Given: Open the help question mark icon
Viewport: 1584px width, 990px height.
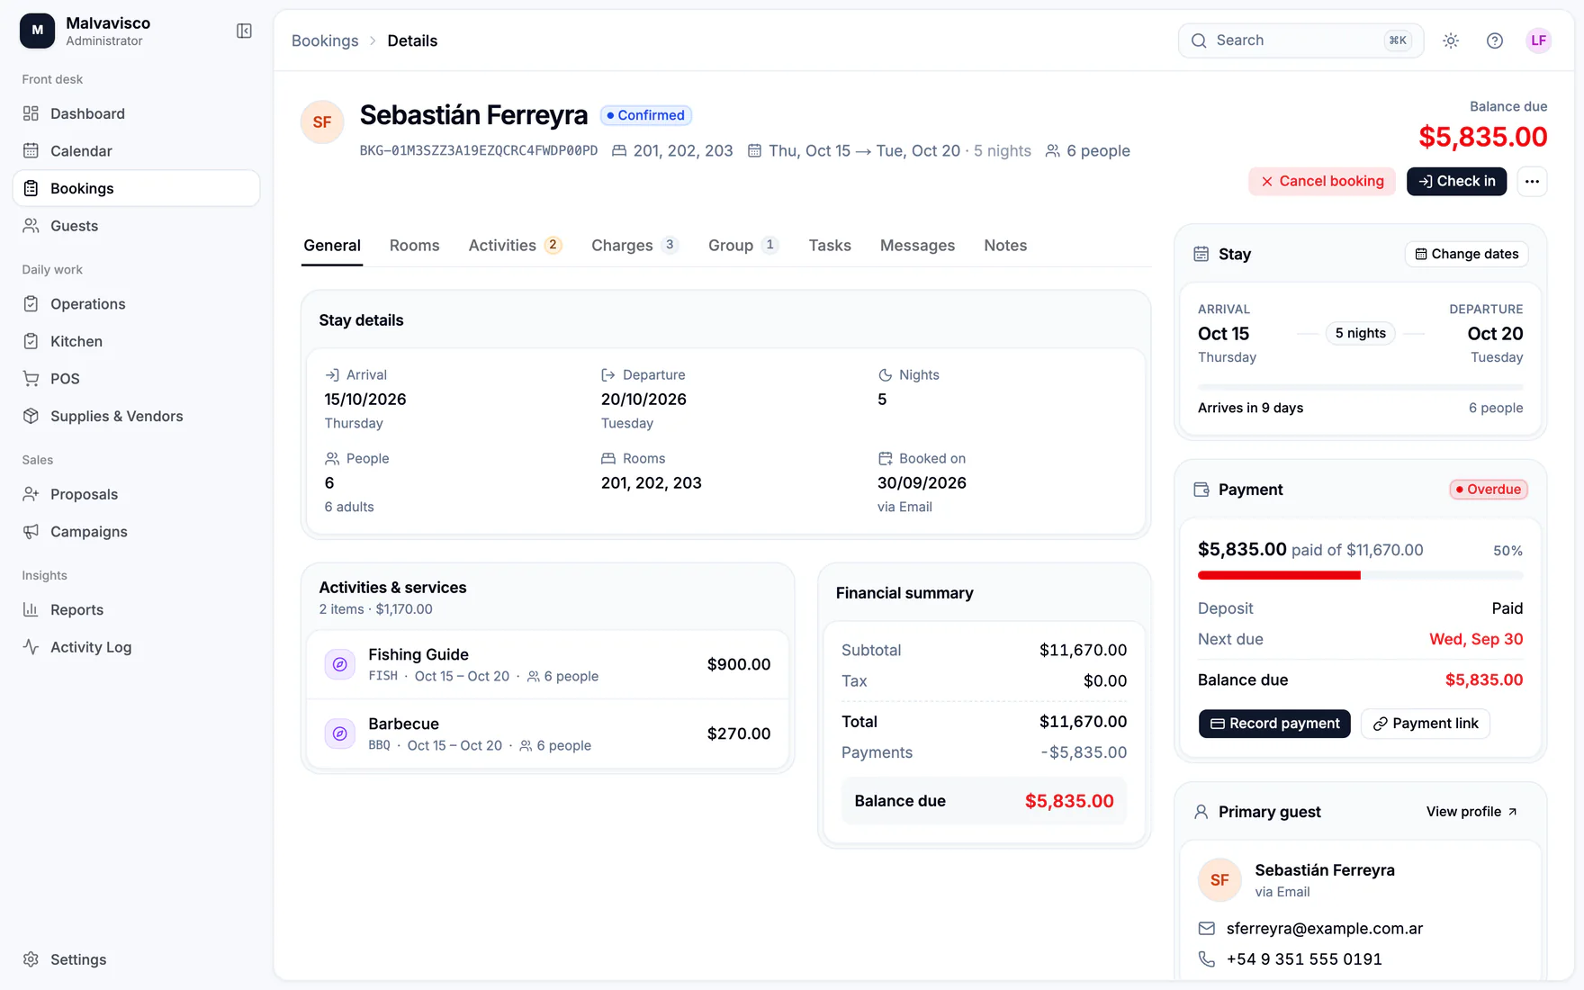Looking at the screenshot, I should (1495, 40).
